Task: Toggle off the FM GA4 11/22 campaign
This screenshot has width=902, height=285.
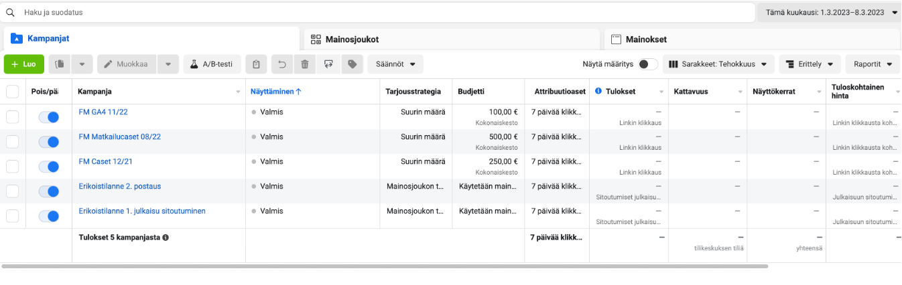Action: click(49, 117)
